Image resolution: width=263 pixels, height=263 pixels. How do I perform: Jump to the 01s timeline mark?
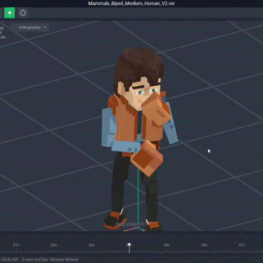(16, 245)
